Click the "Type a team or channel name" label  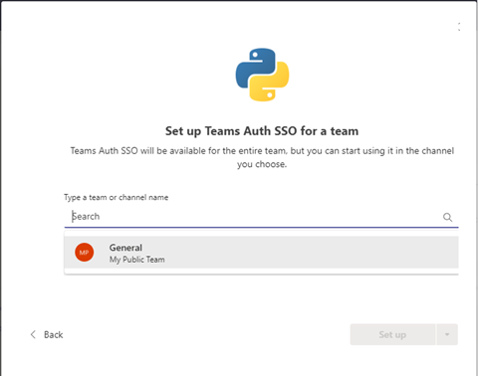(x=117, y=198)
